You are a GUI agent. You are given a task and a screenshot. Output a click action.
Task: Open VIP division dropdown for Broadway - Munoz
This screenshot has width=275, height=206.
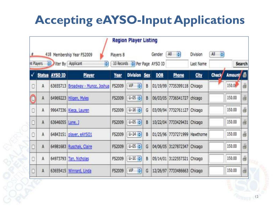(134, 86)
